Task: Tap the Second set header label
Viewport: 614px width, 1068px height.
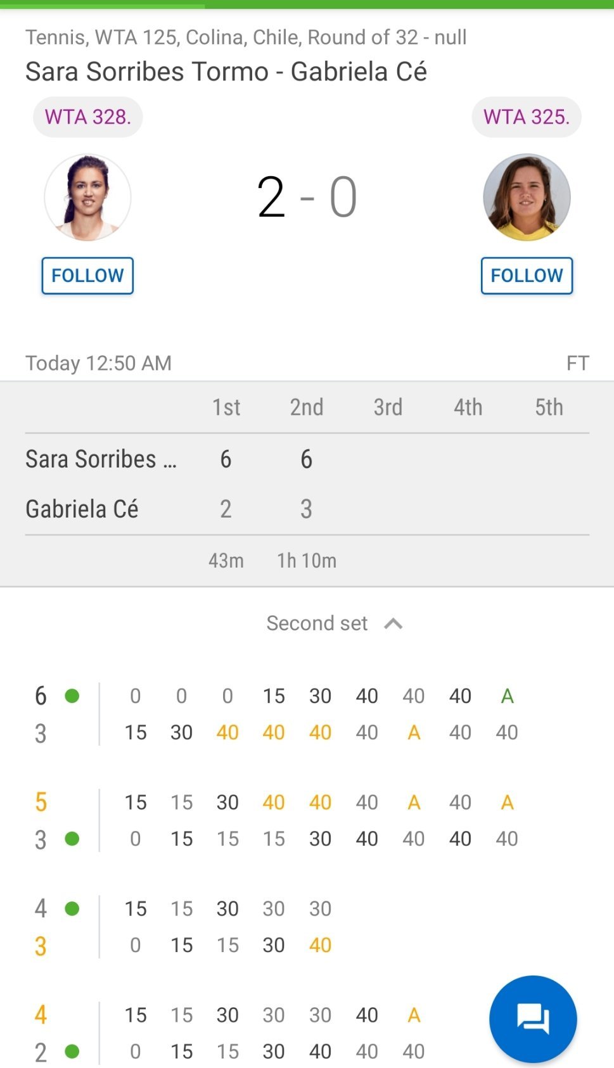Action: click(317, 623)
